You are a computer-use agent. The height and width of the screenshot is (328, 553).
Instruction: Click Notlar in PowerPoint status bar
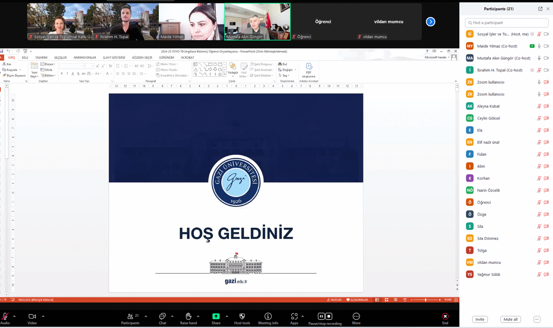334,300
